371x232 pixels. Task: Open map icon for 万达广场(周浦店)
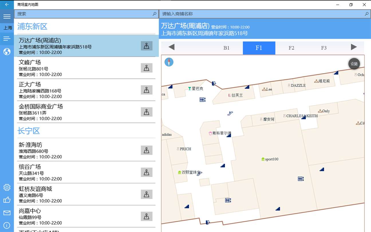click(147, 46)
